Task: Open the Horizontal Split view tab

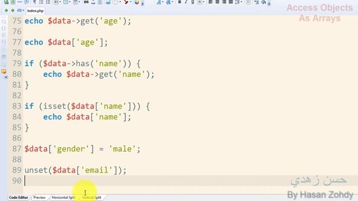Action: click(64, 197)
